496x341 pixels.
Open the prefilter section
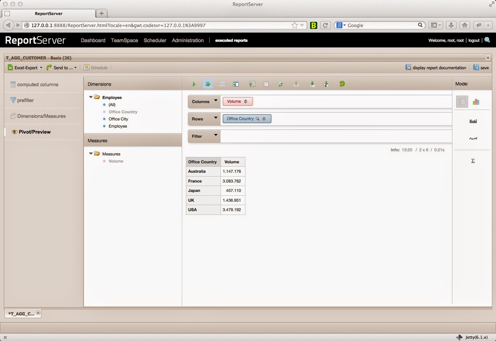(22, 100)
